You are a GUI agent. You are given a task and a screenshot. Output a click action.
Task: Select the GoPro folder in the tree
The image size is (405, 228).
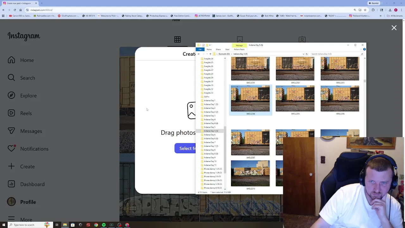pyautogui.click(x=207, y=97)
